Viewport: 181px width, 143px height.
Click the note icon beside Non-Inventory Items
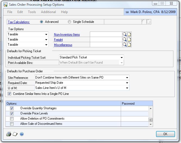tap(129, 34)
